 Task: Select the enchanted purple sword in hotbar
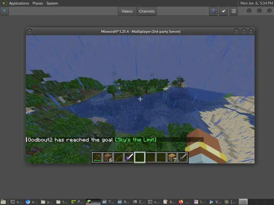(129, 157)
